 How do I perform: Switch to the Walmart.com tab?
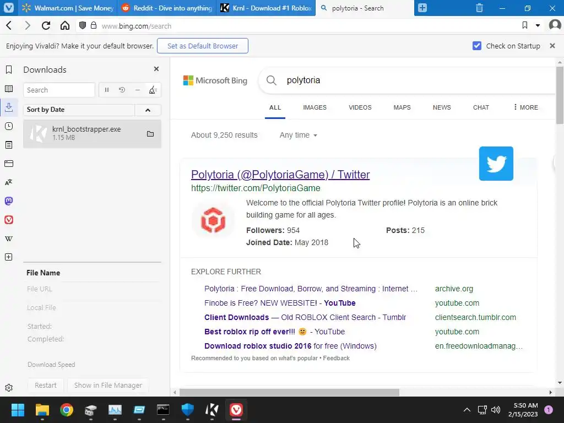pos(68,8)
